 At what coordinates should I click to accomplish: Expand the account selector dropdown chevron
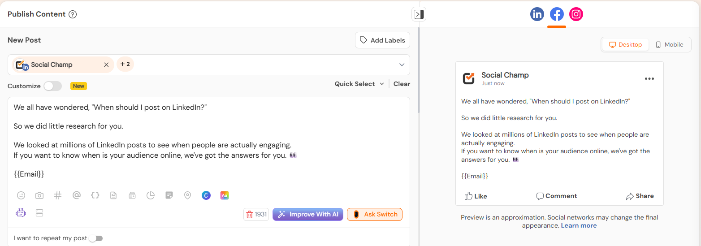pyautogui.click(x=402, y=65)
